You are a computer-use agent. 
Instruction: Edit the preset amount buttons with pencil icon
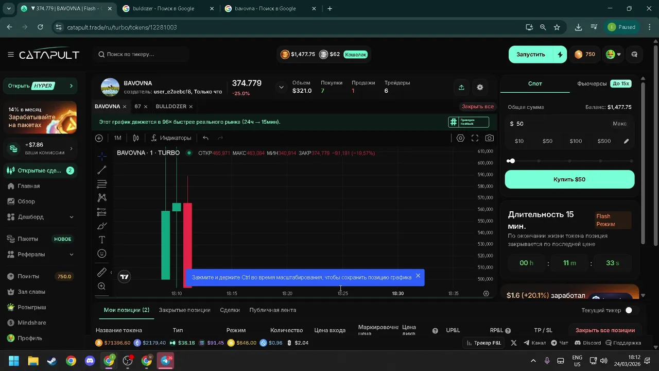click(x=627, y=141)
